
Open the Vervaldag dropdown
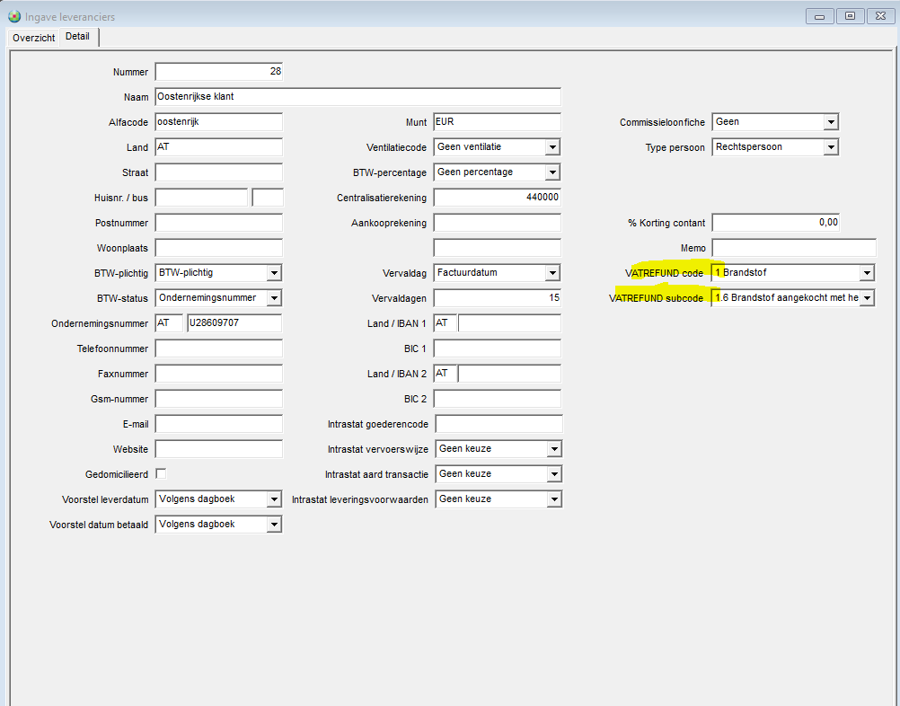coord(552,273)
